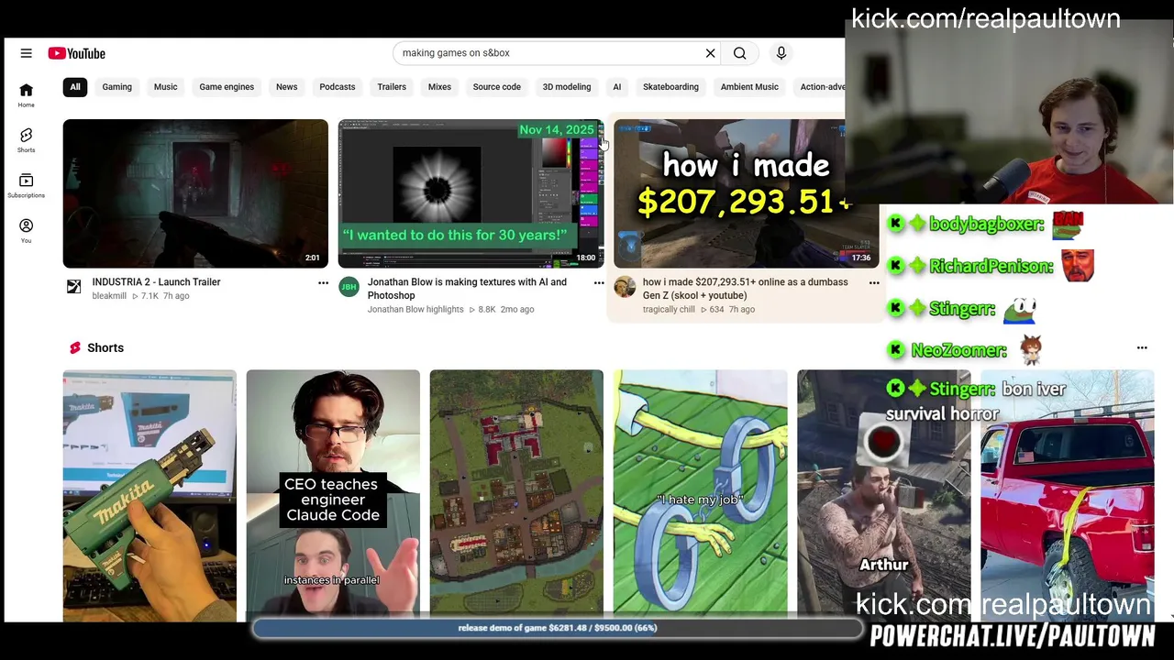Select the Skateboarding chip
Image resolution: width=1174 pixels, height=660 pixels.
click(670, 87)
